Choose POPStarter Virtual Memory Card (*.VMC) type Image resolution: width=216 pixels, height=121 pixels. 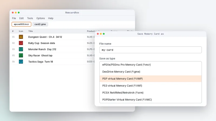tap(150, 99)
